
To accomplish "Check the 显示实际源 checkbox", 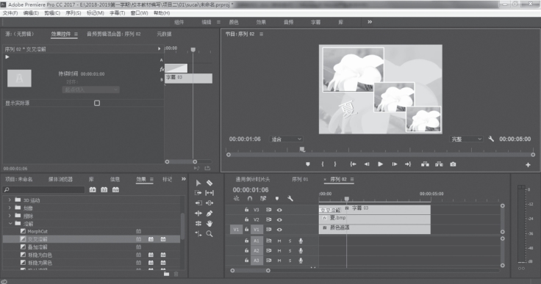I will tap(97, 103).
